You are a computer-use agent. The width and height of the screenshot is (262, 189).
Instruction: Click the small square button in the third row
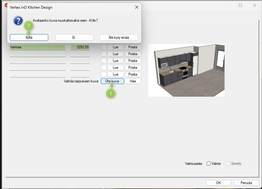(104, 61)
